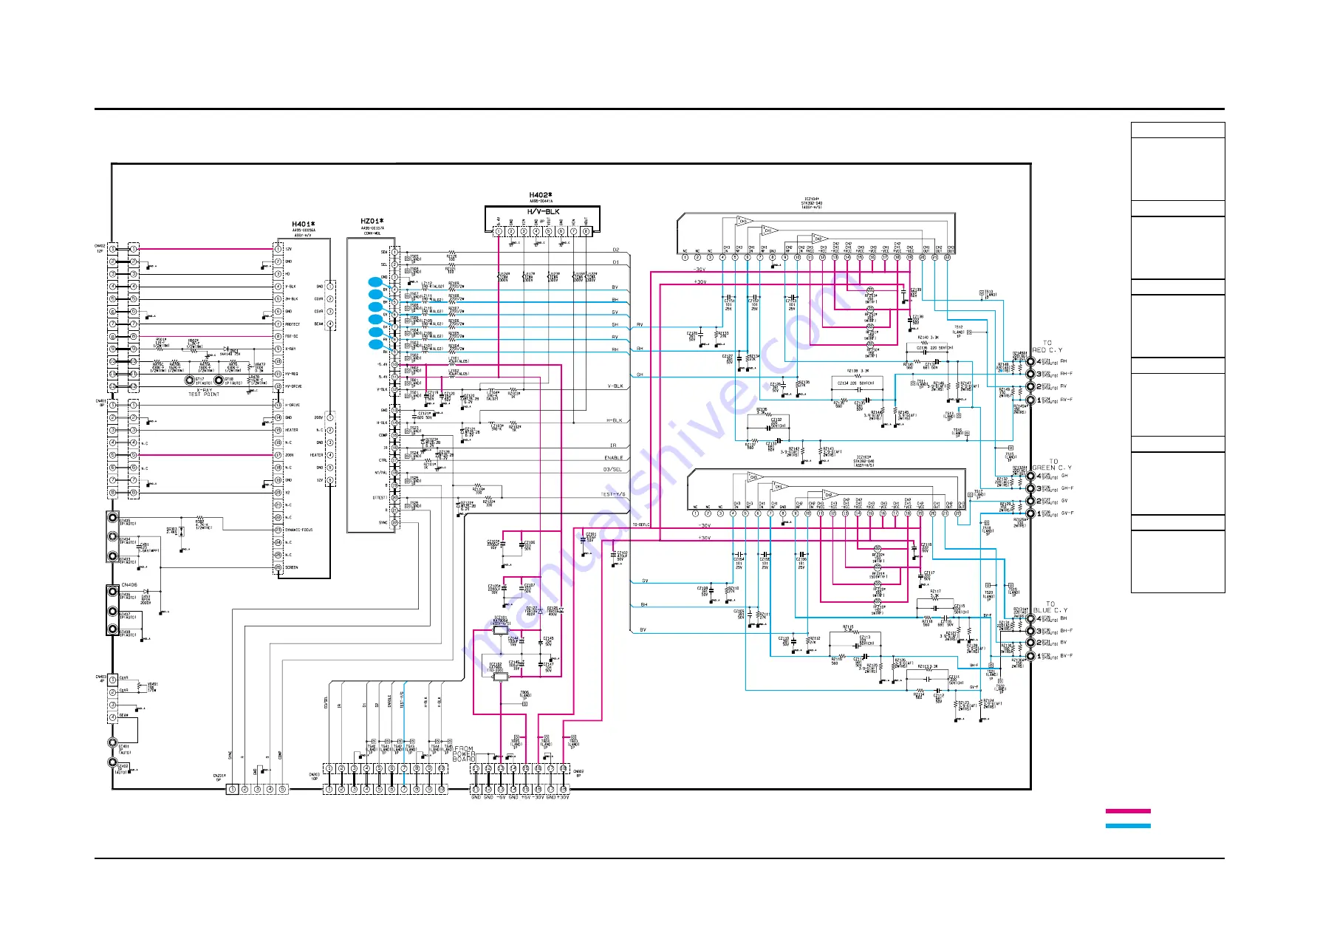Click the DYNAMIC-FOCUS pin label on H401
The height and width of the screenshot is (933, 1320).
299,530
